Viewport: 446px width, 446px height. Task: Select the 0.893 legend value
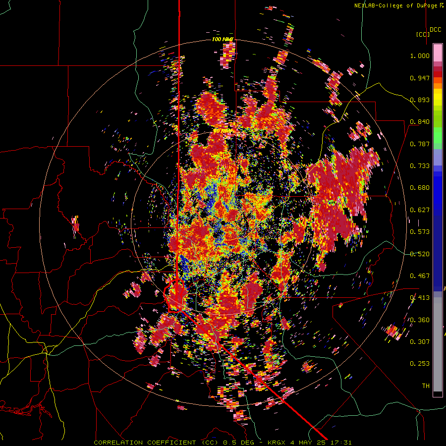(x=420, y=100)
